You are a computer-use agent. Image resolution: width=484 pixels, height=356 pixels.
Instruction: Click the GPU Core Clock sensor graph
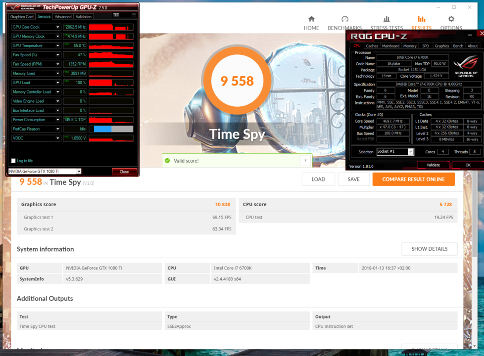click(111, 27)
